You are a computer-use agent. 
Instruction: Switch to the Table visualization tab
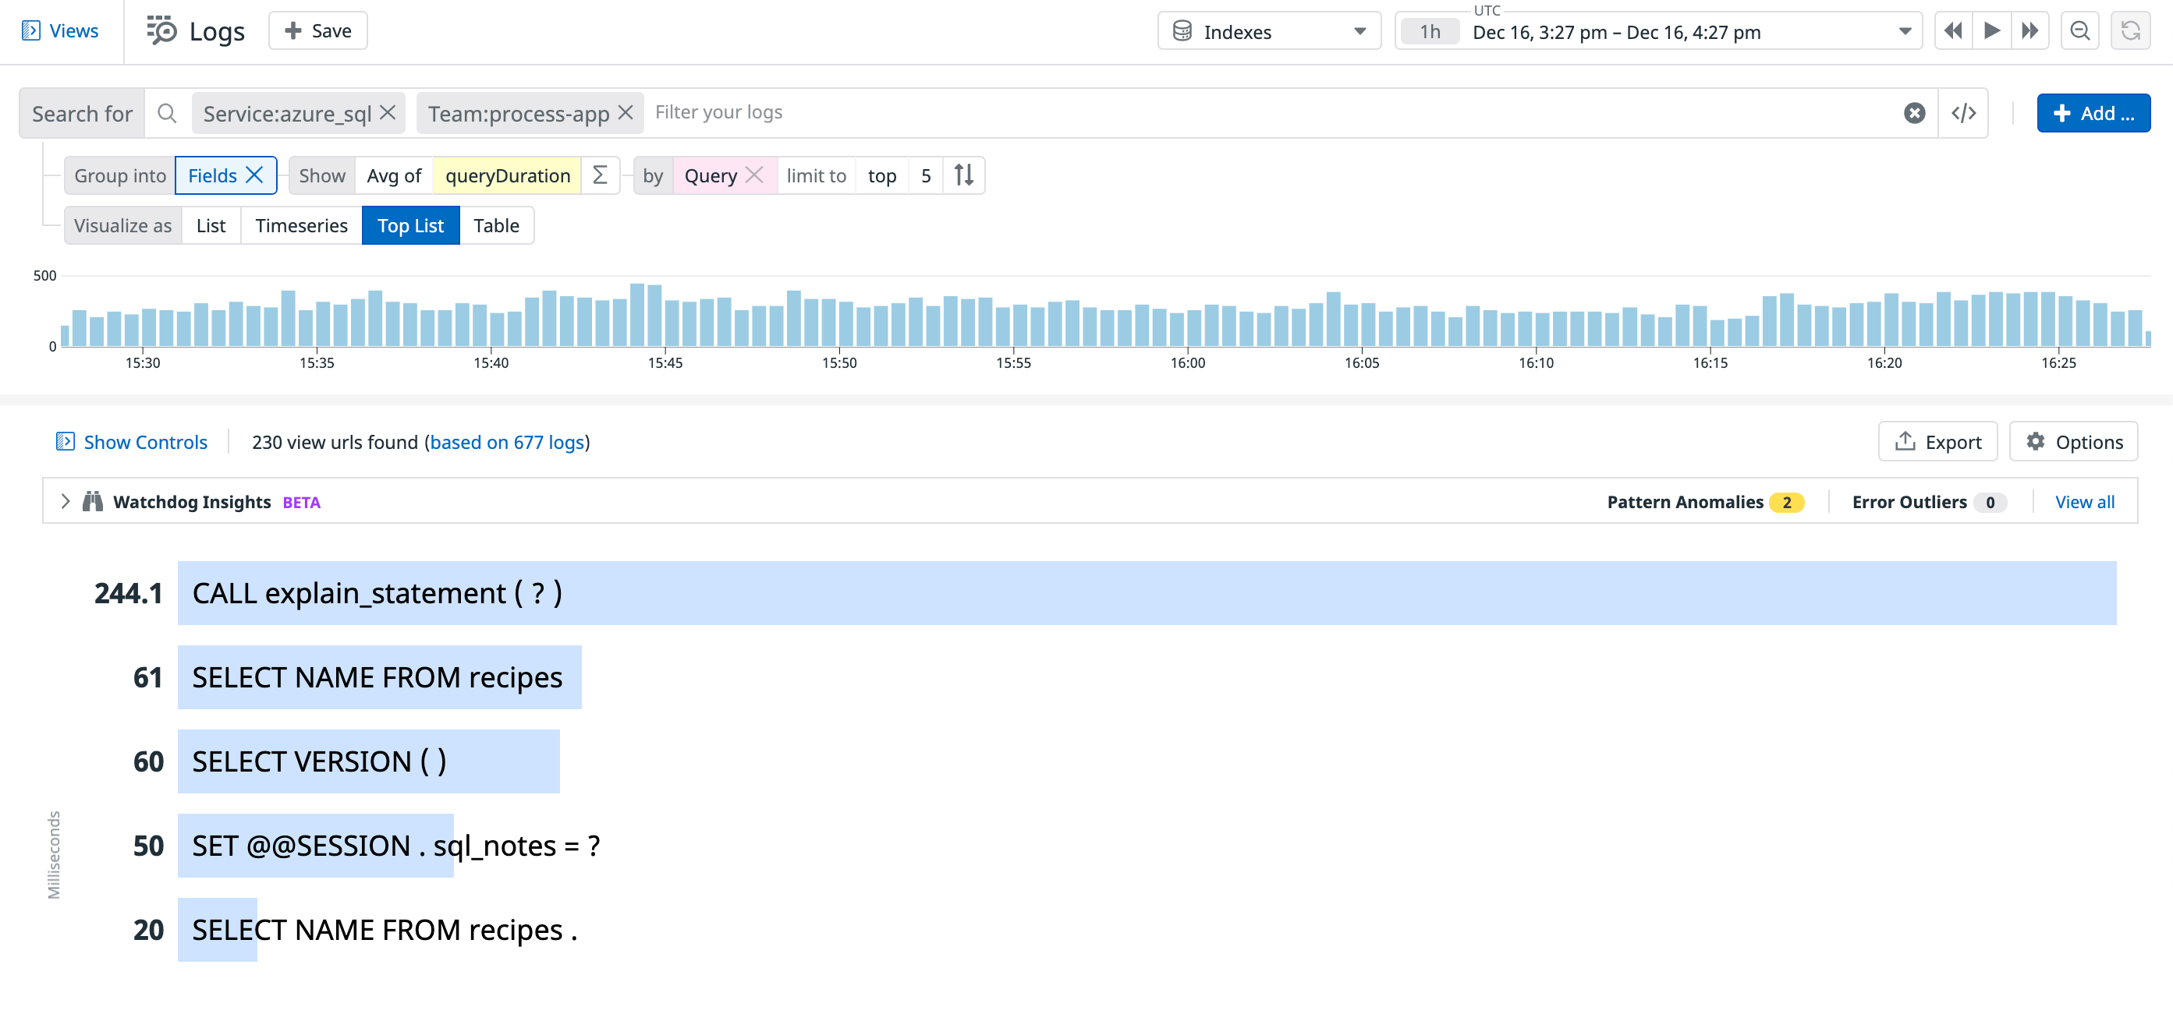497,225
